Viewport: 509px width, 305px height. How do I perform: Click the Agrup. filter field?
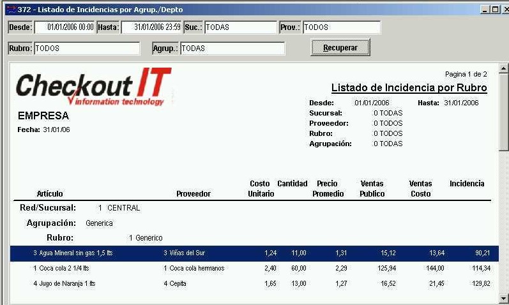pyautogui.click(x=232, y=48)
